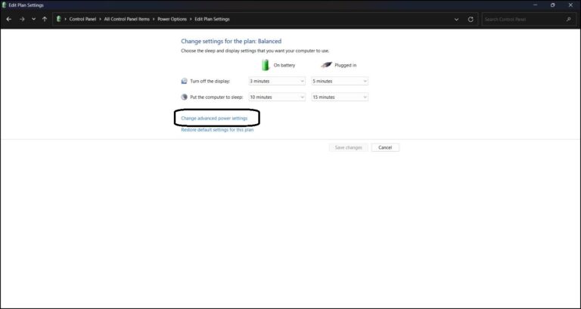Open the recent locations chevron
The width and height of the screenshot is (581, 309).
(x=33, y=19)
